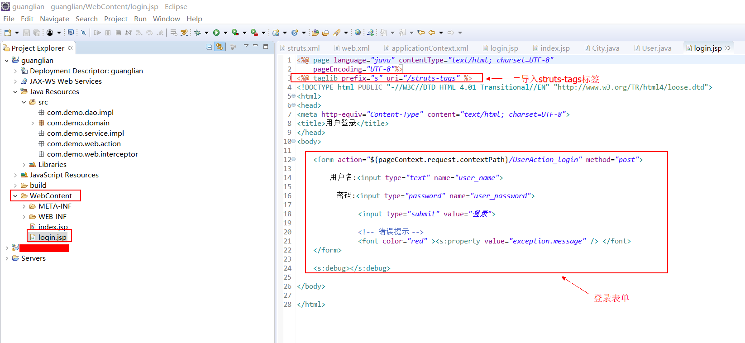The image size is (745, 343).
Task: Open the Window menu
Action: pyautogui.click(x=167, y=19)
